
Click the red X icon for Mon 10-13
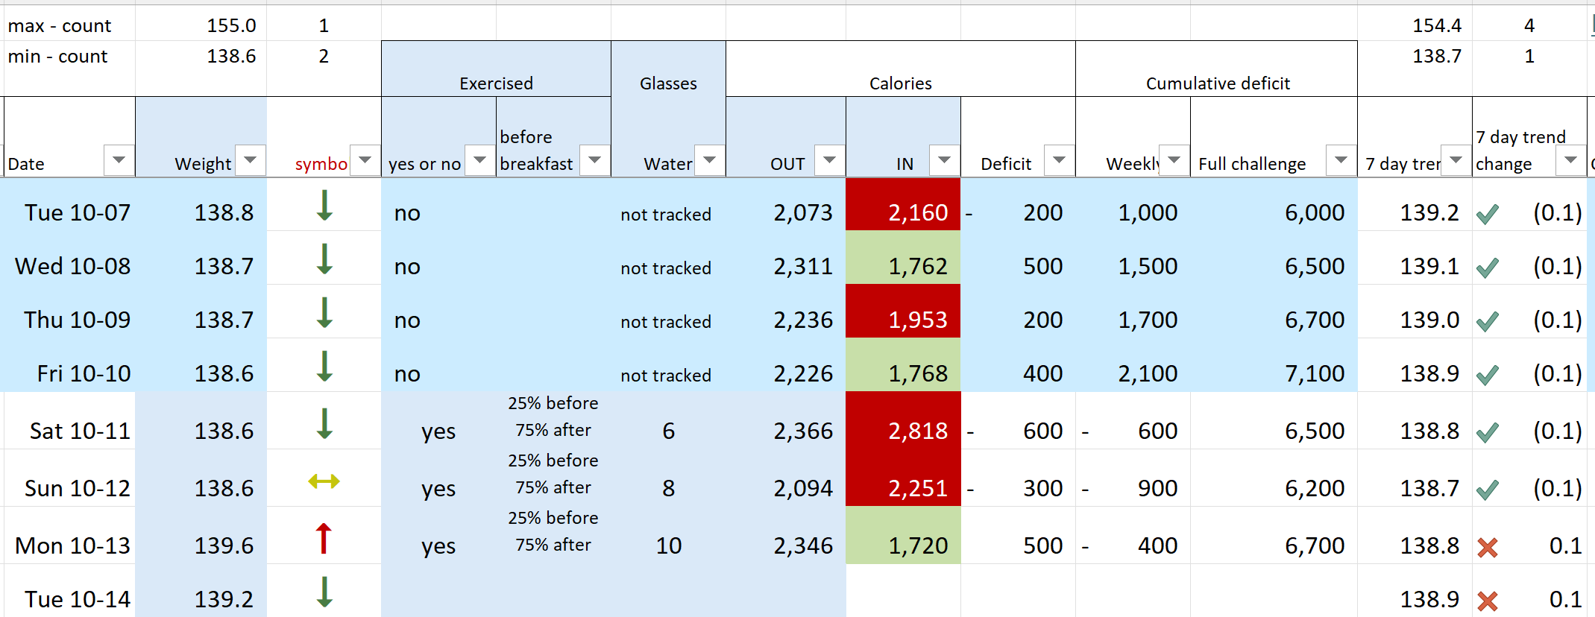[x=1488, y=548]
